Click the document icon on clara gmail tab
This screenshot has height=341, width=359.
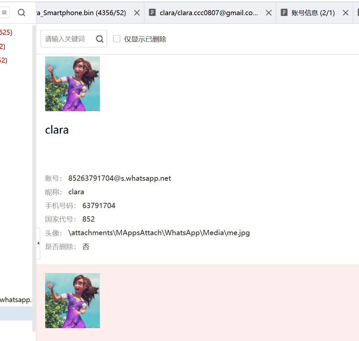tap(152, 12)
